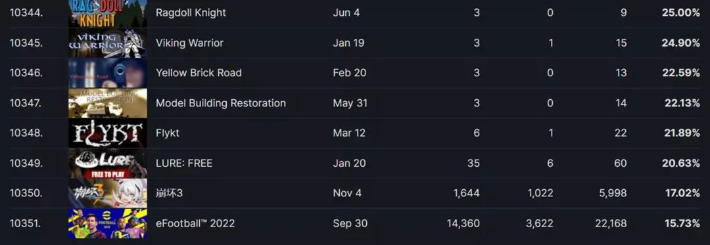The height and width of the screenshot is (245, 710).
Task: Open the eFootball™ 2022 title link
Action: pyautogui.click(x=195, y=223)
